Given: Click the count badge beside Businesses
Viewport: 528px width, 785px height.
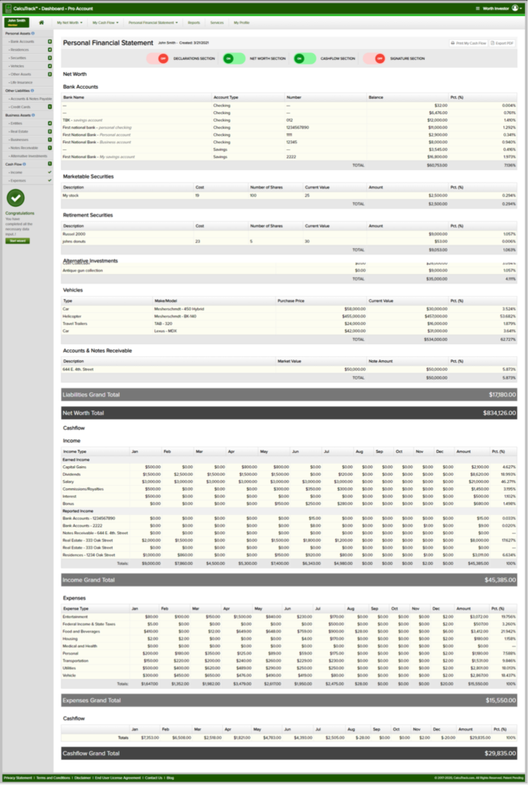Looking at the screenshot, I should coord(50,140).
